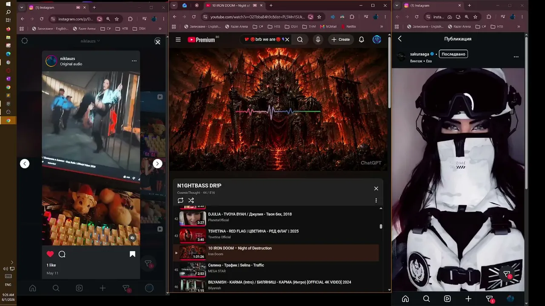This screenshot has width=545, height=306.
Task: Open the Extensions puzzle icon in YouTube window
Action: pos(352,17)
